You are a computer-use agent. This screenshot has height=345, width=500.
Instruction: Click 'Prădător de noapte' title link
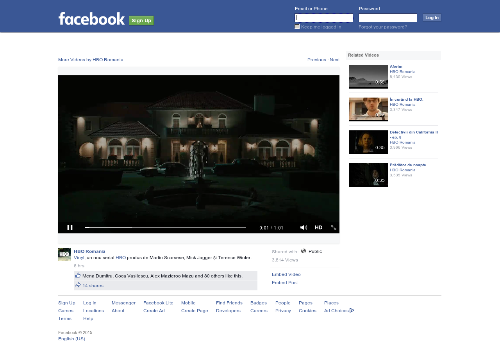pos(408,165)
